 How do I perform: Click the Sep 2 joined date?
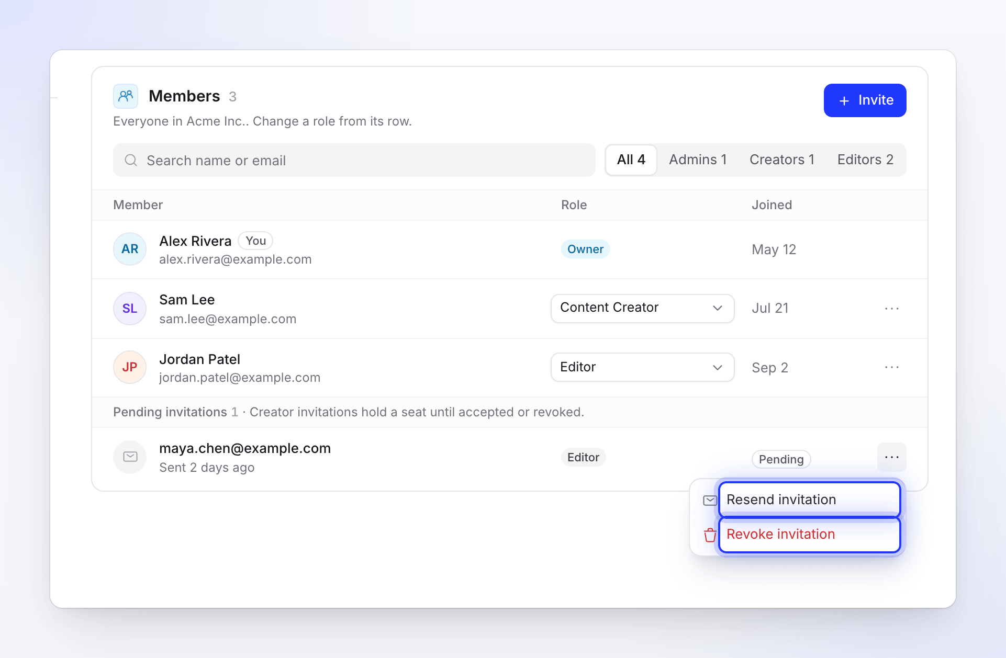(x=770, y=368)
